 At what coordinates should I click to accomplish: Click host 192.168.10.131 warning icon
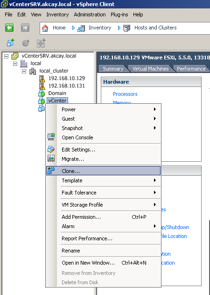42,86
